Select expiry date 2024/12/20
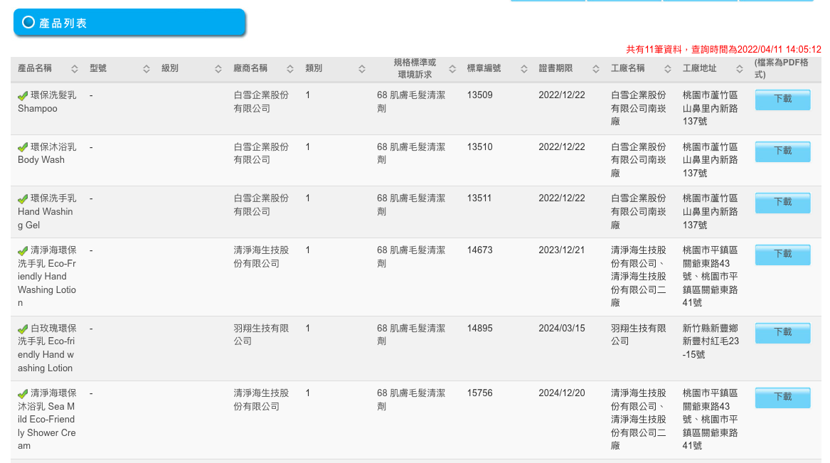Image resolution: width=830 pixels, height=463 pixels. tap(562, 393)
